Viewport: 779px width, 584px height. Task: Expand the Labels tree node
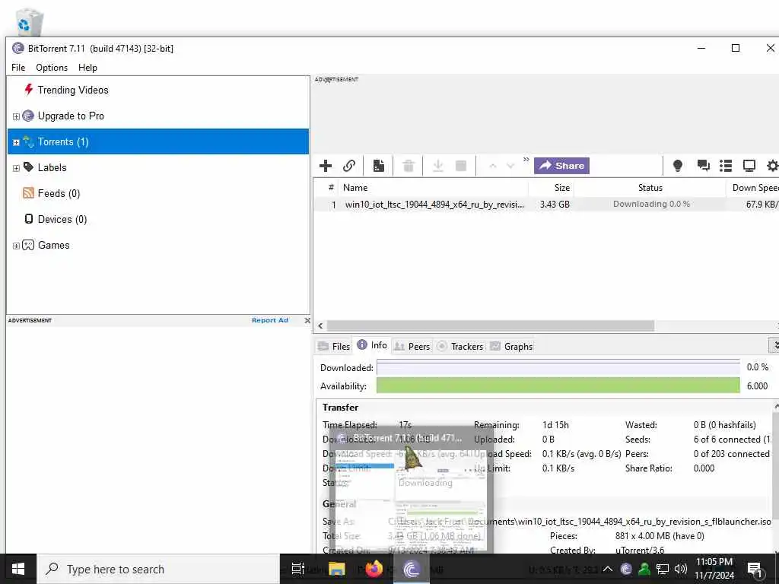coord(16,168)
